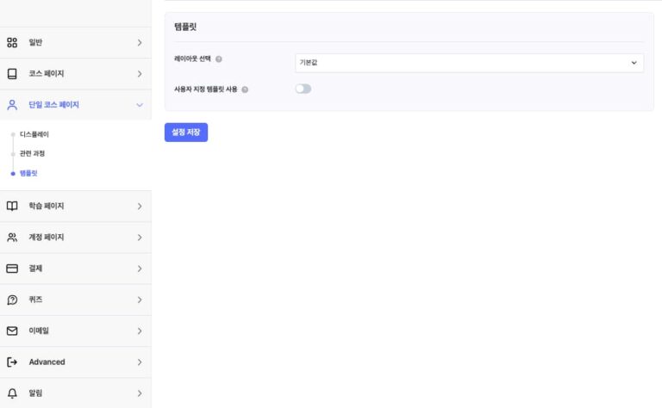
Task: Open the 디스플레이 submenu item
Action: (34, 134)
